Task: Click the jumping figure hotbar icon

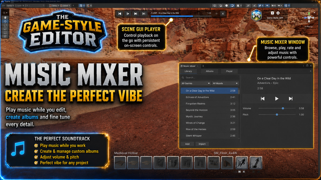Action: pyautogui.click(x=255, y=162)
